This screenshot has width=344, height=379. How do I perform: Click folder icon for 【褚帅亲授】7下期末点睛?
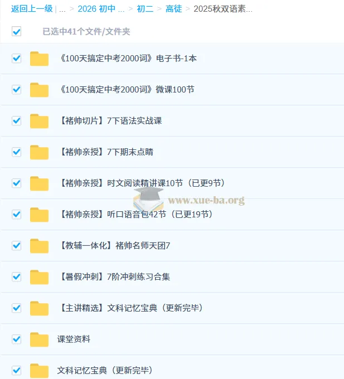tap(39, 152)
